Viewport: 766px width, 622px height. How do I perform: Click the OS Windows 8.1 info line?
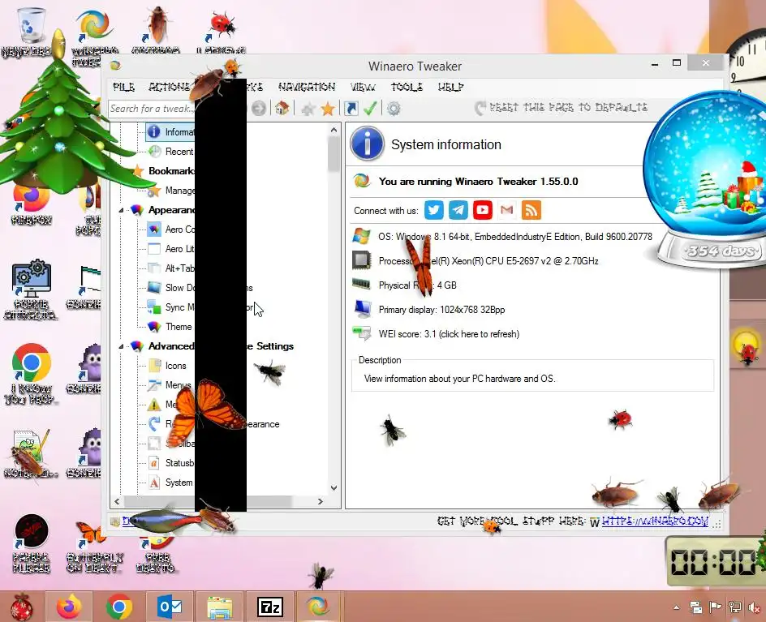pos(515,237)
